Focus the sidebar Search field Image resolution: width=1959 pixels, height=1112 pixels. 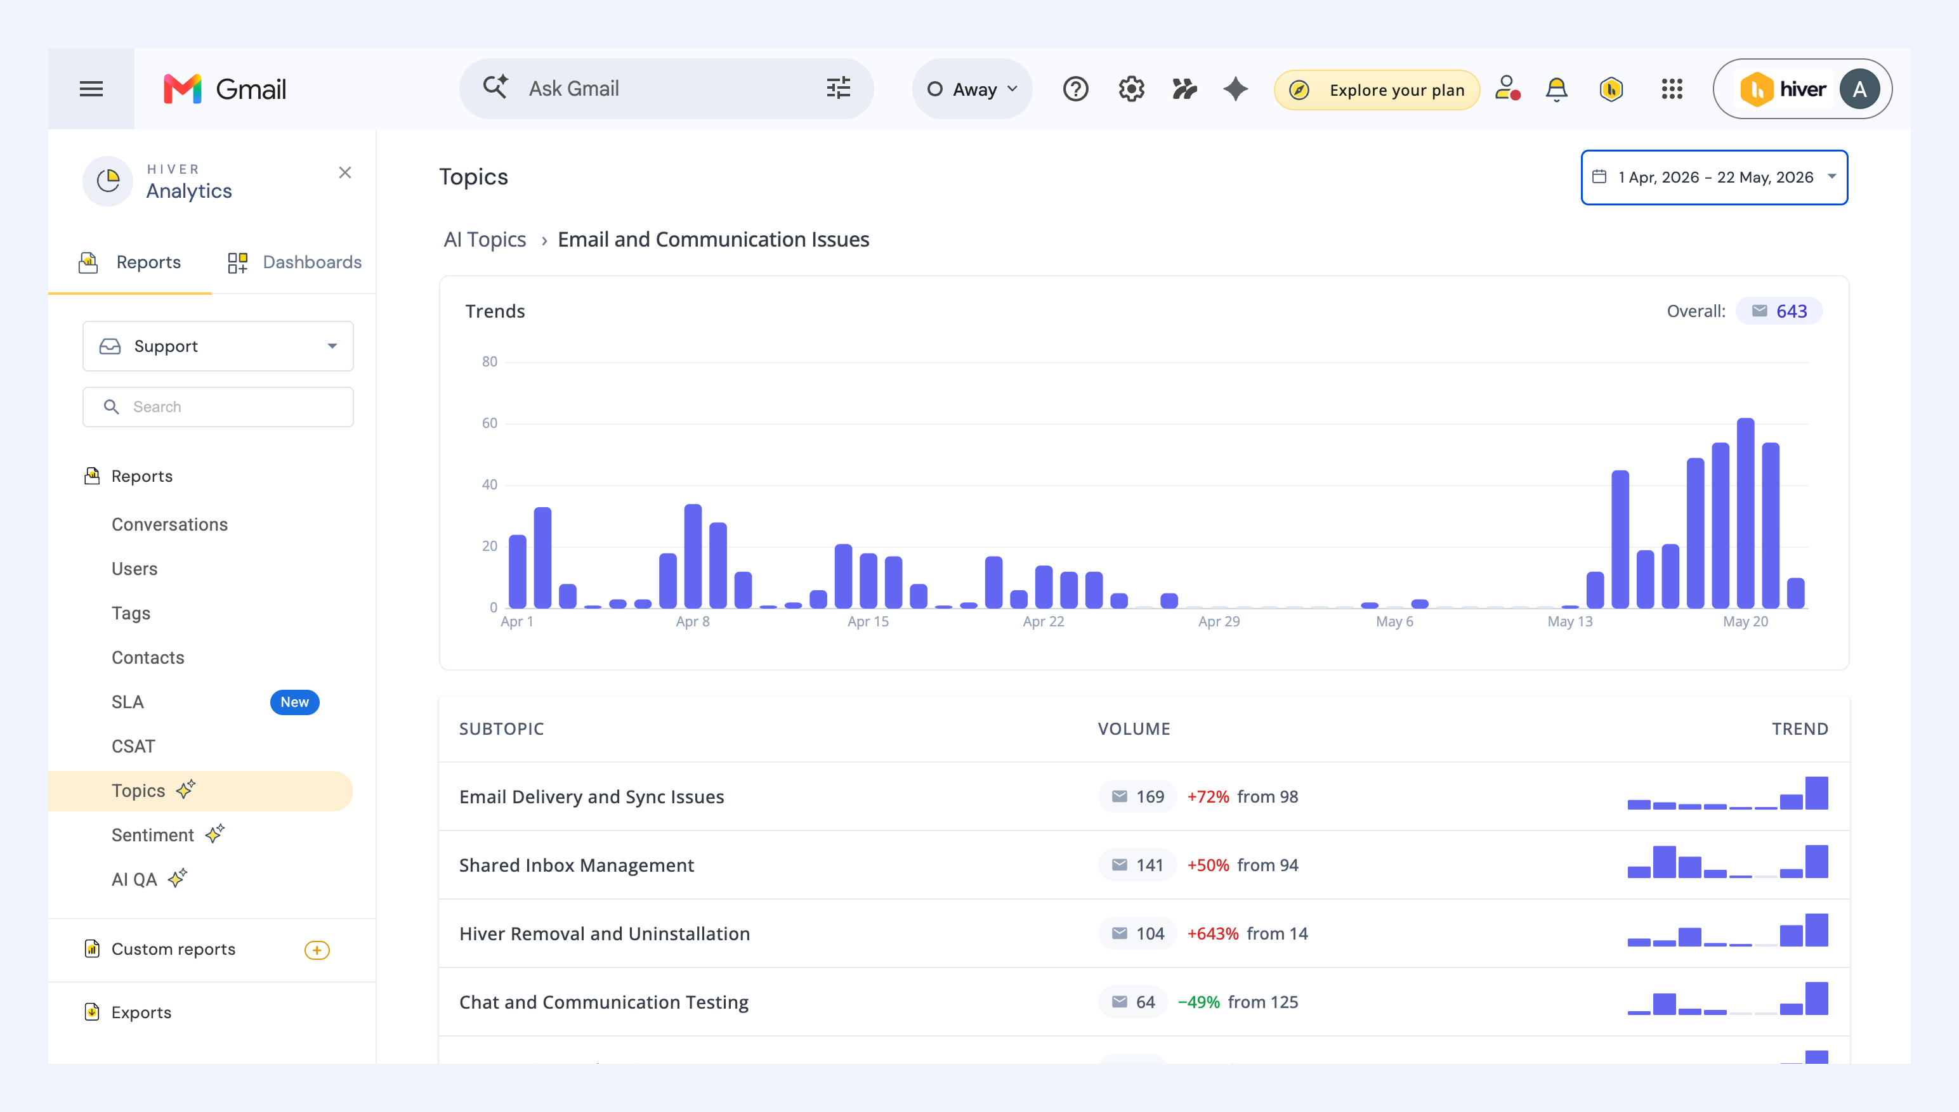click(x=218, y=406)
